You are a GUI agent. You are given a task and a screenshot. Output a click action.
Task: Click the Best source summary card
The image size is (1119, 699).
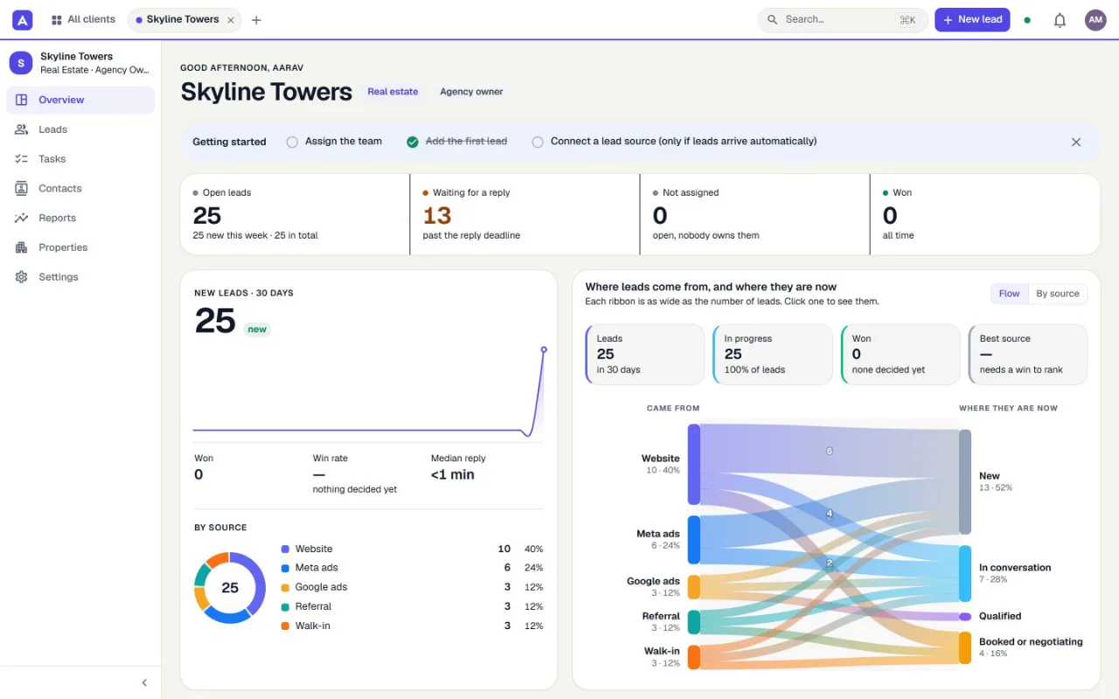(x=1028, y=355)
